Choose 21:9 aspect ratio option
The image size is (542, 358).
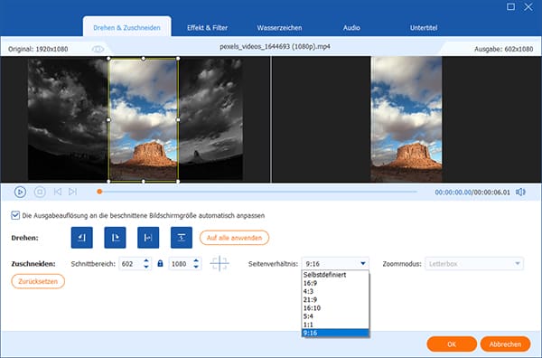[335, 300]
